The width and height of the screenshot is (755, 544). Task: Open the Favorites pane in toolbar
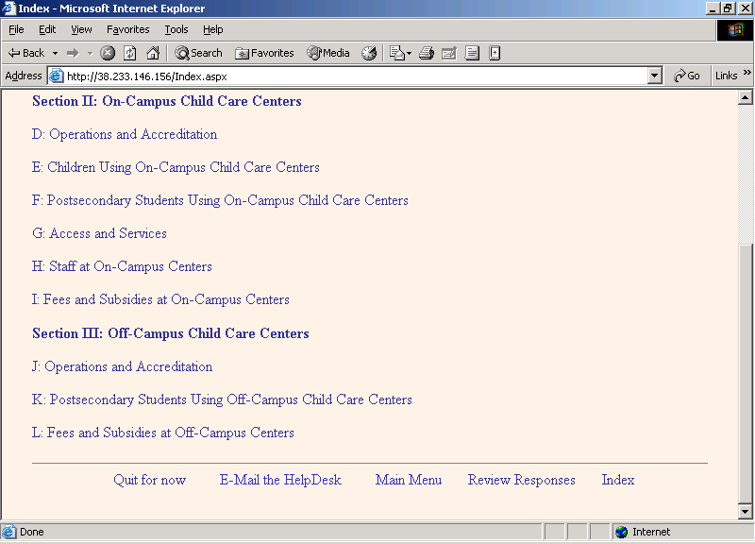pyautogui.click(x=264, y=53)
